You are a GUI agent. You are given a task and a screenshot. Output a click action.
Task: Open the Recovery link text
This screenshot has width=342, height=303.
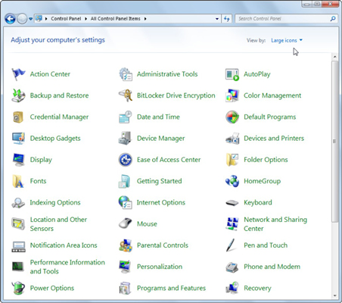[257, 289]
